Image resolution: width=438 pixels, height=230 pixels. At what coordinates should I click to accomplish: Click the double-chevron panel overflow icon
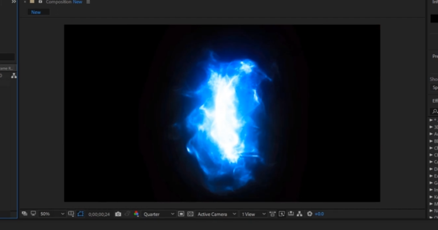click(x=13, y=2)
